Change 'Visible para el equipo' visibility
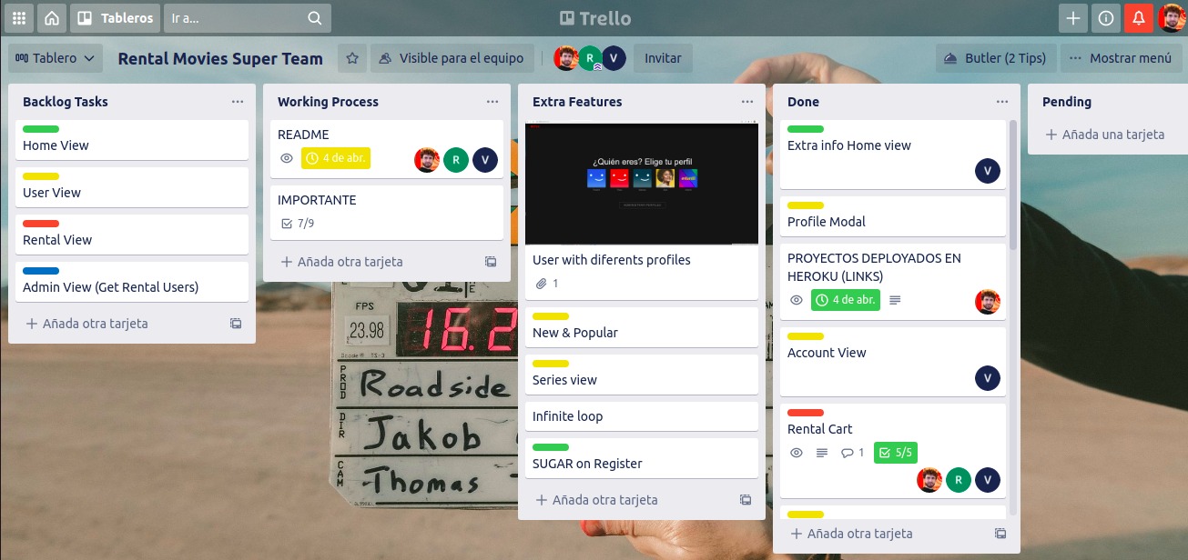The height and width of the screenshot is (560, 1188). [452, 58]
